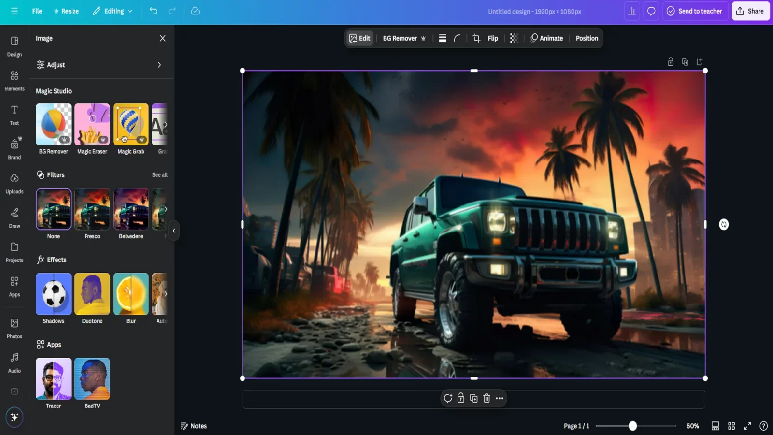Open the Notes panel
Viewport: 773px width, 435px height.
pos(194,426)
